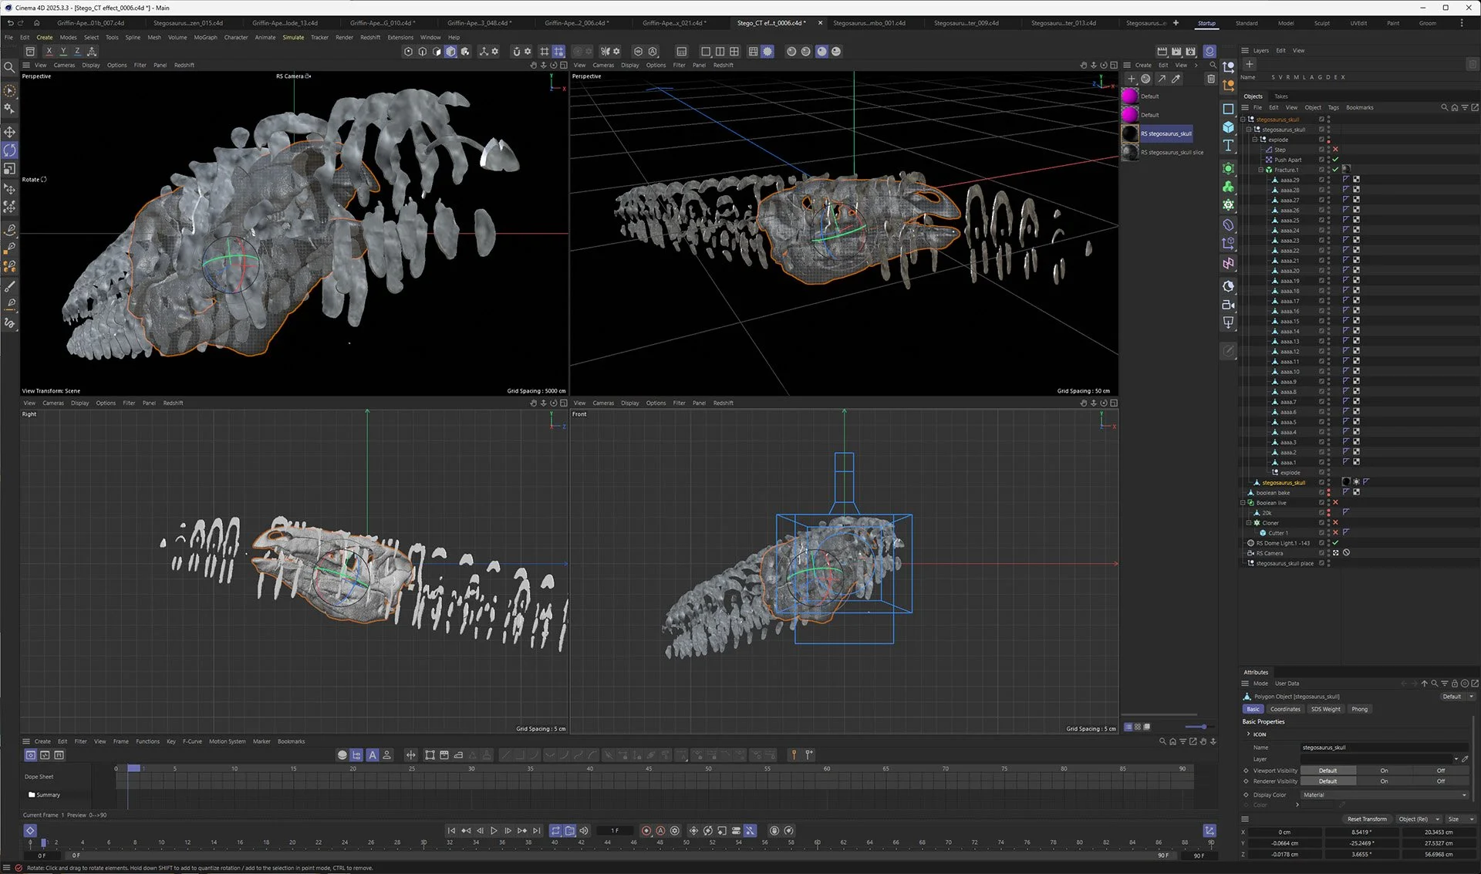Select the Scale tool in left toolbar
This screenshot has height=874, width=1481.
[9, 169]
